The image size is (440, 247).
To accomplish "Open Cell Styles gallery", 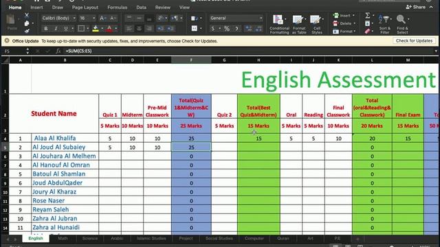I will point(317,25).
